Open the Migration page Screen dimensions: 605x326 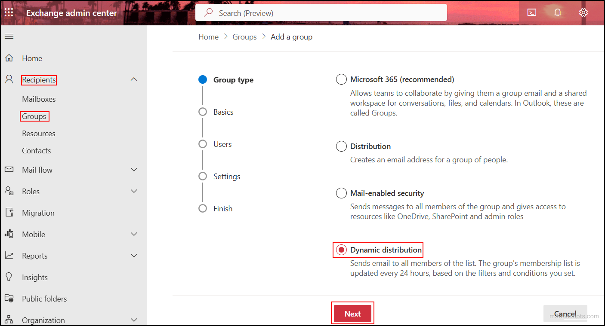[38, 213]
